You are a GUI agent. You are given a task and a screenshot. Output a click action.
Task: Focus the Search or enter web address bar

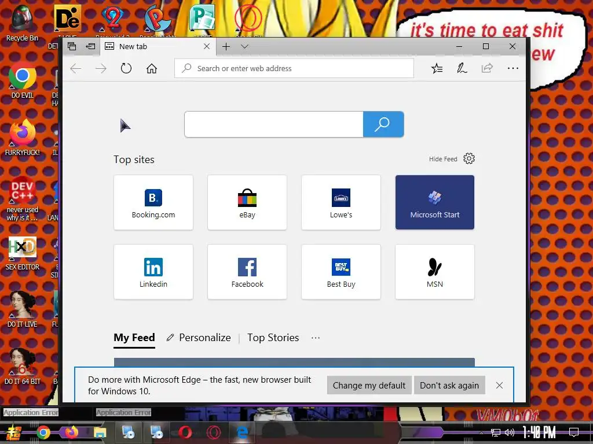[x=294, y=68]
